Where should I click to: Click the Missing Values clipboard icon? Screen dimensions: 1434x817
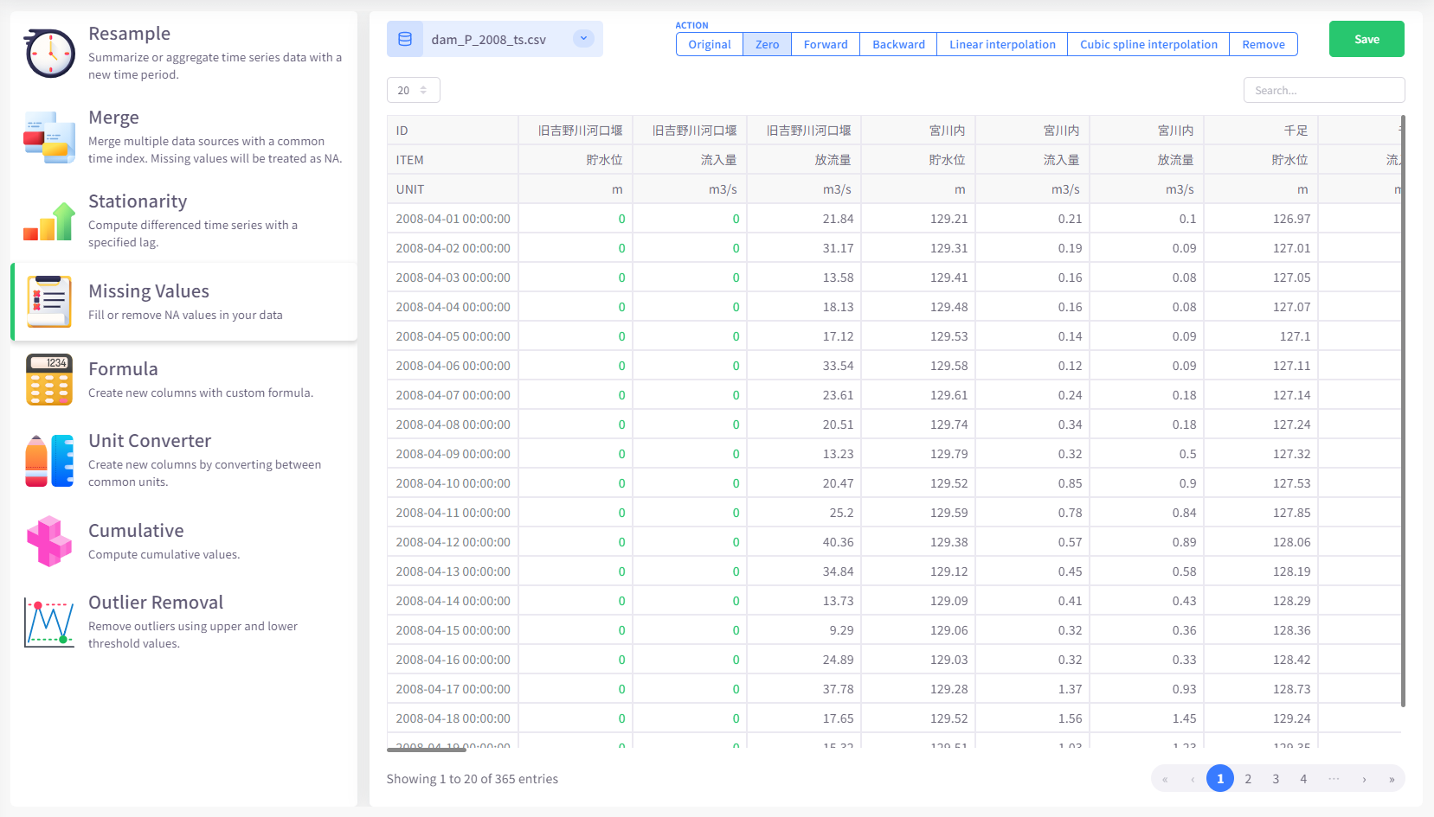click(49, 302)
